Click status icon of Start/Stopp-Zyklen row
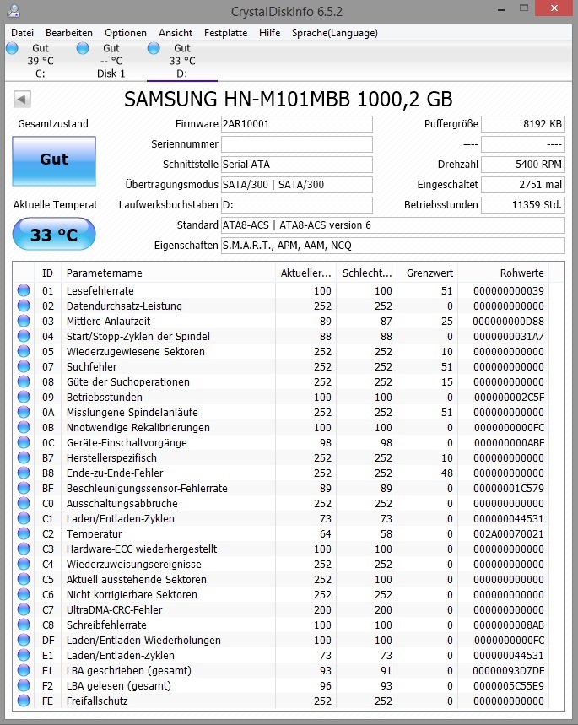Image resolution: width=578 pixels, height=725 pixels. (24, 336)
